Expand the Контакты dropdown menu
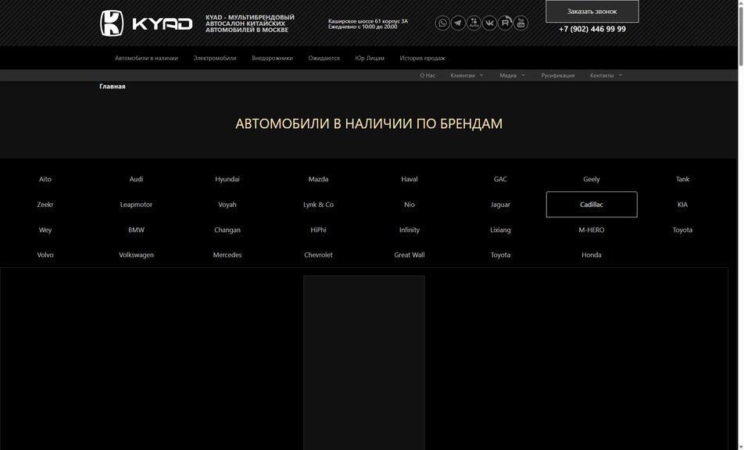The image size is (744, 450). [x=606, y=76]
